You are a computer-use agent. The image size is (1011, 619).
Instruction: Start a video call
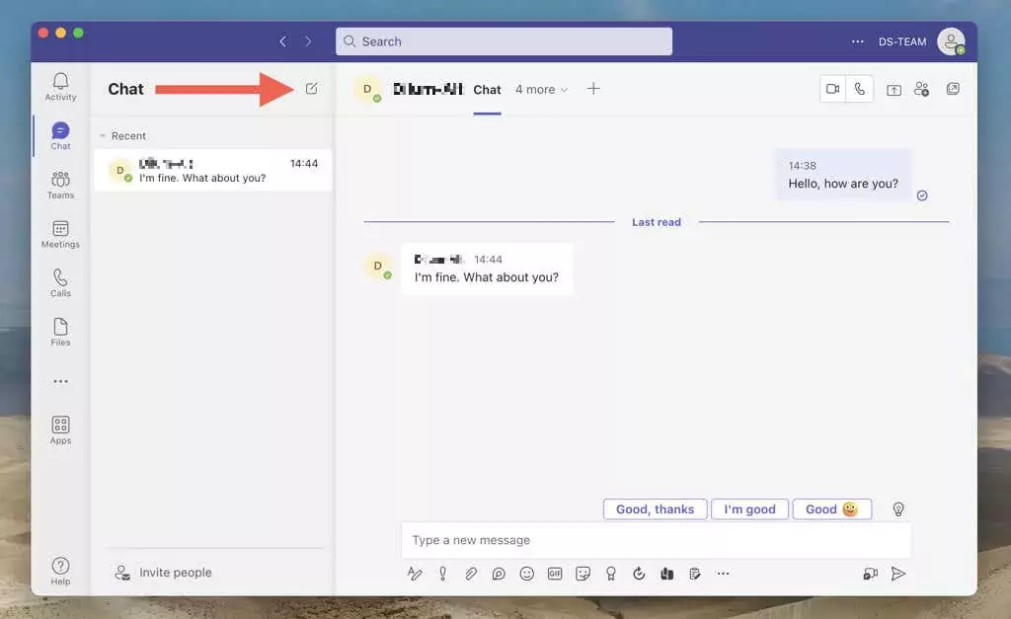click(x=832, y=89)
